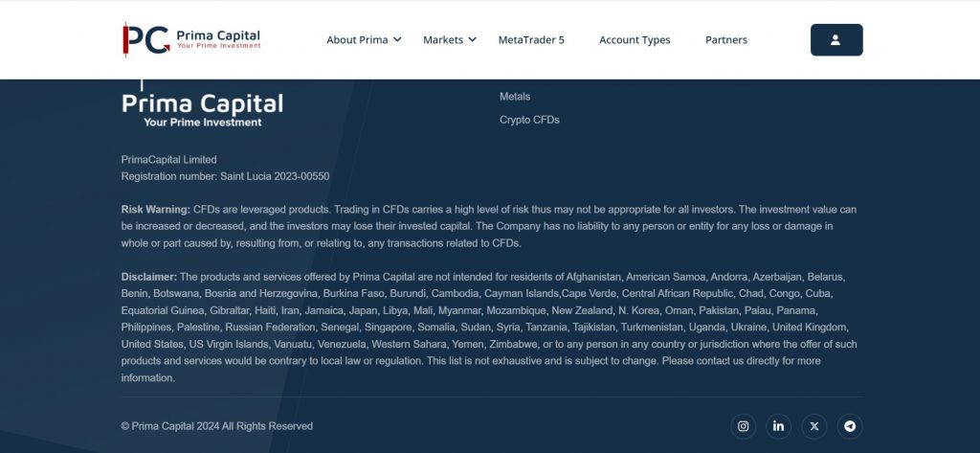The width and height of the screenshot is (980, 453).
Task: Navigate to the Partners page
Action: (x=725, y=40)
